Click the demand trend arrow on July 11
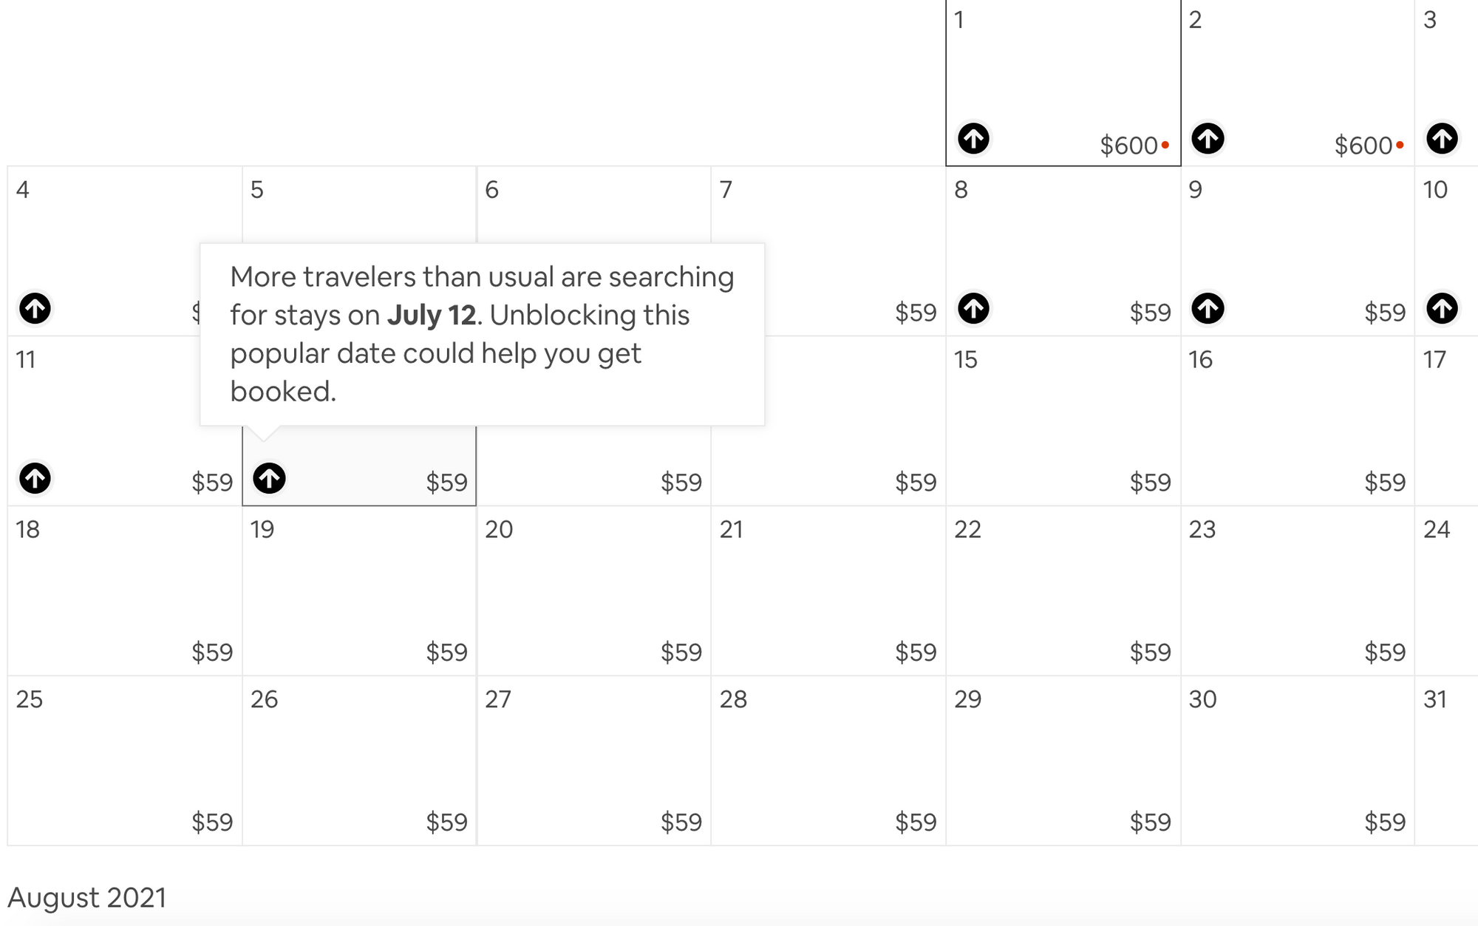The height and width of the screenshot is (926, 1478). pos(35,478)
